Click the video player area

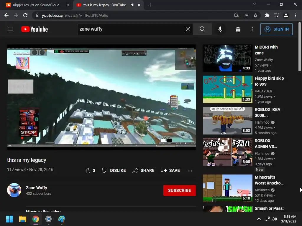(101, 97)
